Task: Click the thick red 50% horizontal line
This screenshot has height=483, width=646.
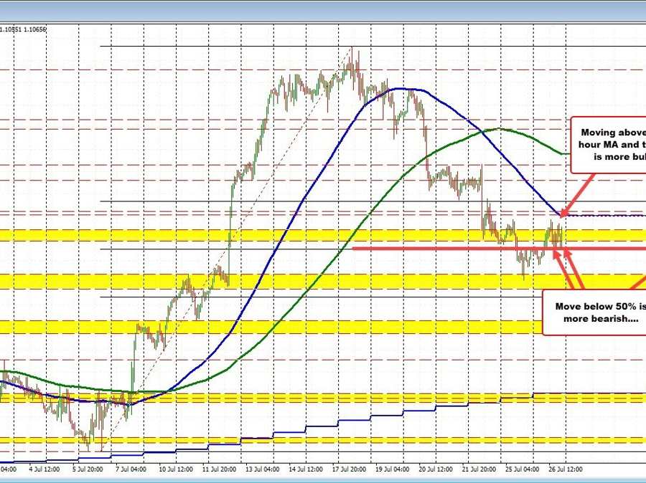Action: click(x=459, y=248)
